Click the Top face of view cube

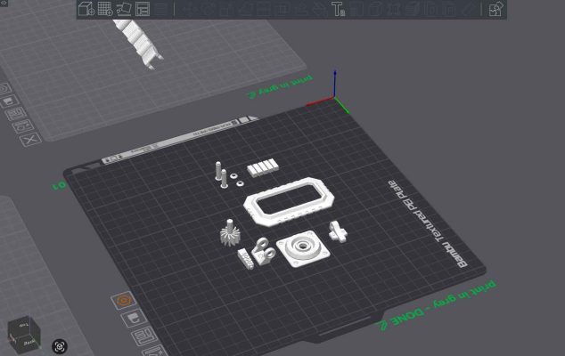click(x=24, y=325)
